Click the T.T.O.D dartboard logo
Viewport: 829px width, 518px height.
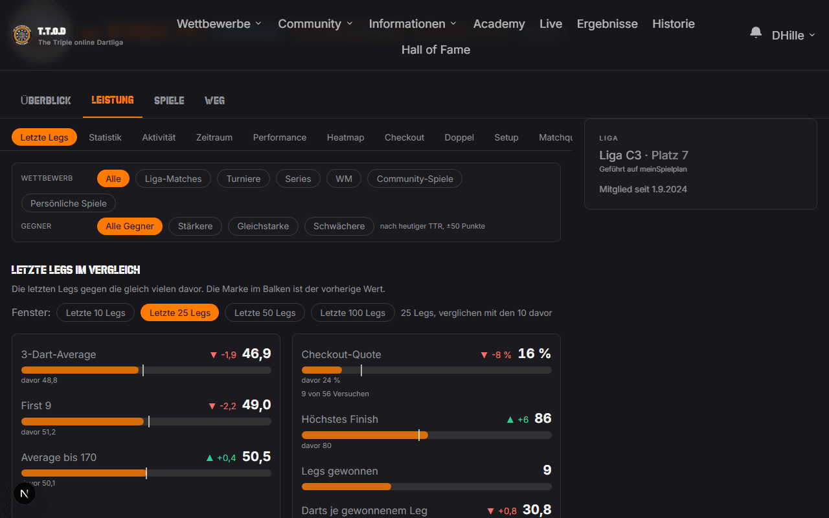coord(22,35)
